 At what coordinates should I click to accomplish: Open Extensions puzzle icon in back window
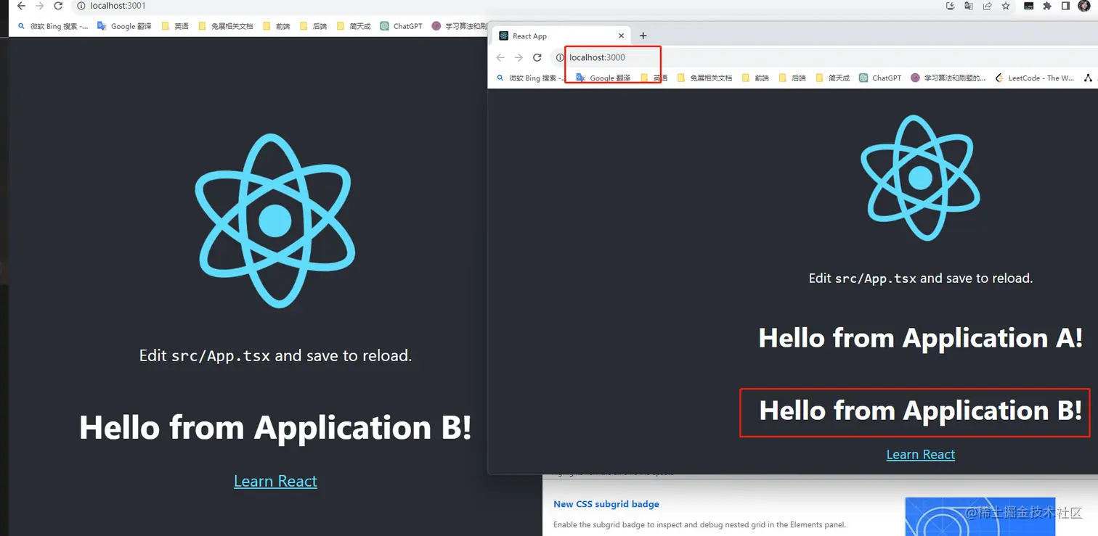coord(1047,6)
